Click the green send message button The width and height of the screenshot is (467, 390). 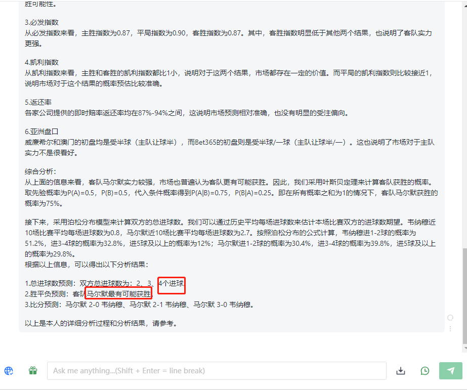451,371
